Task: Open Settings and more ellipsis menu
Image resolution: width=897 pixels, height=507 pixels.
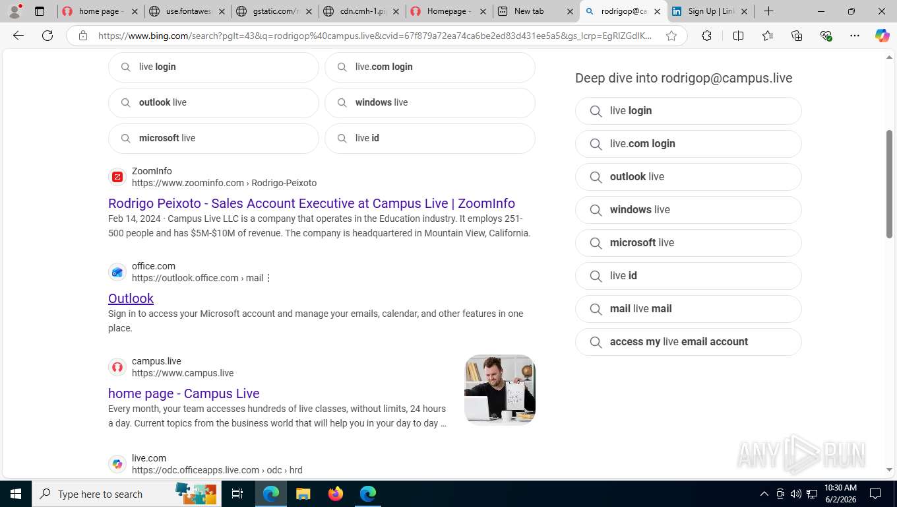Action: pos(855,36)
